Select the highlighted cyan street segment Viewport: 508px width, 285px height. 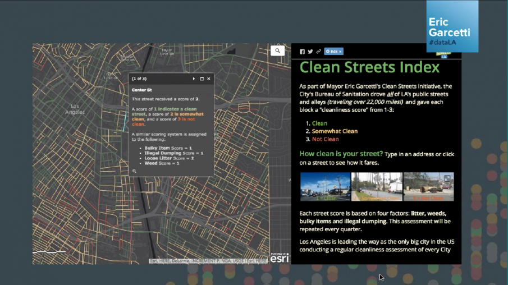click(x=125, y=121)
